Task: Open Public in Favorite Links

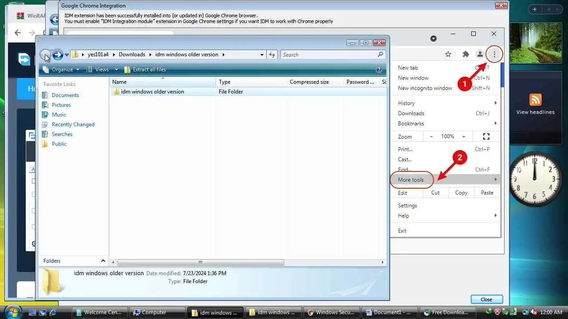Action: click(59, 144)
